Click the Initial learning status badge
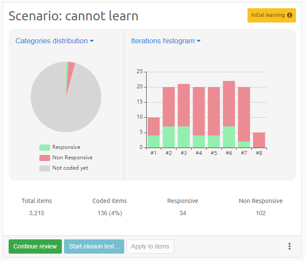The image size is (305, 261). (267, 15)
